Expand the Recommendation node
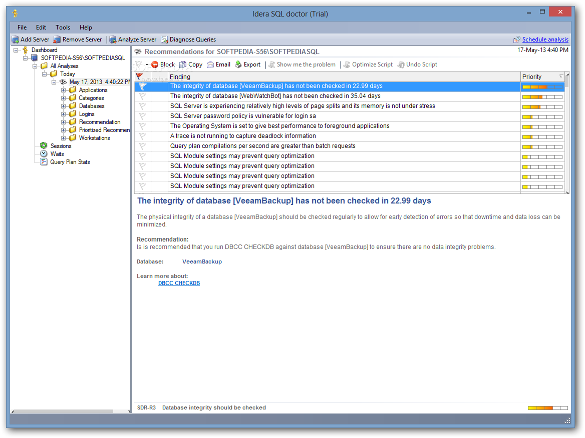The height and width of the screenshot is (438, 585). coord(64,122)
